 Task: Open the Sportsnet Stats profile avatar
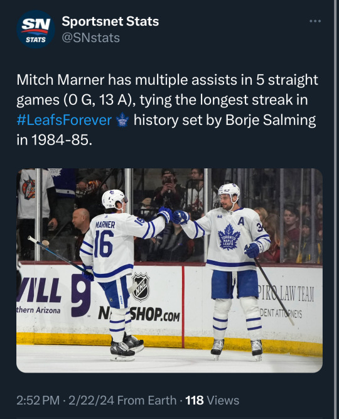(x=36, y=29)
